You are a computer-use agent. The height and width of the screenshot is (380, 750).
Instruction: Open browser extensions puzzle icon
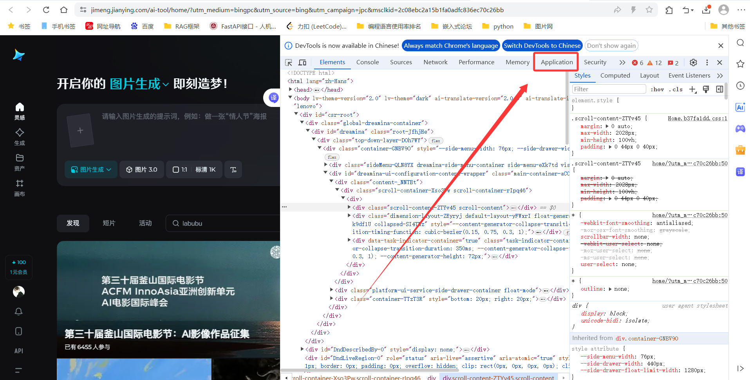pyautogui.click(x=669, y=10)
